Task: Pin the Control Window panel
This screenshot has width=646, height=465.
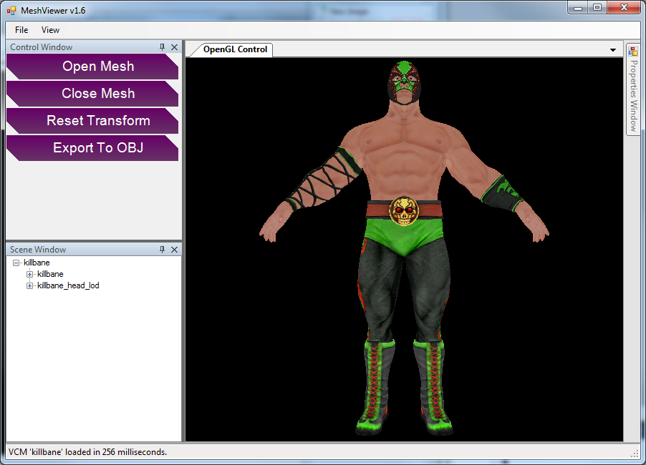Action: click(x=162, y=47)
